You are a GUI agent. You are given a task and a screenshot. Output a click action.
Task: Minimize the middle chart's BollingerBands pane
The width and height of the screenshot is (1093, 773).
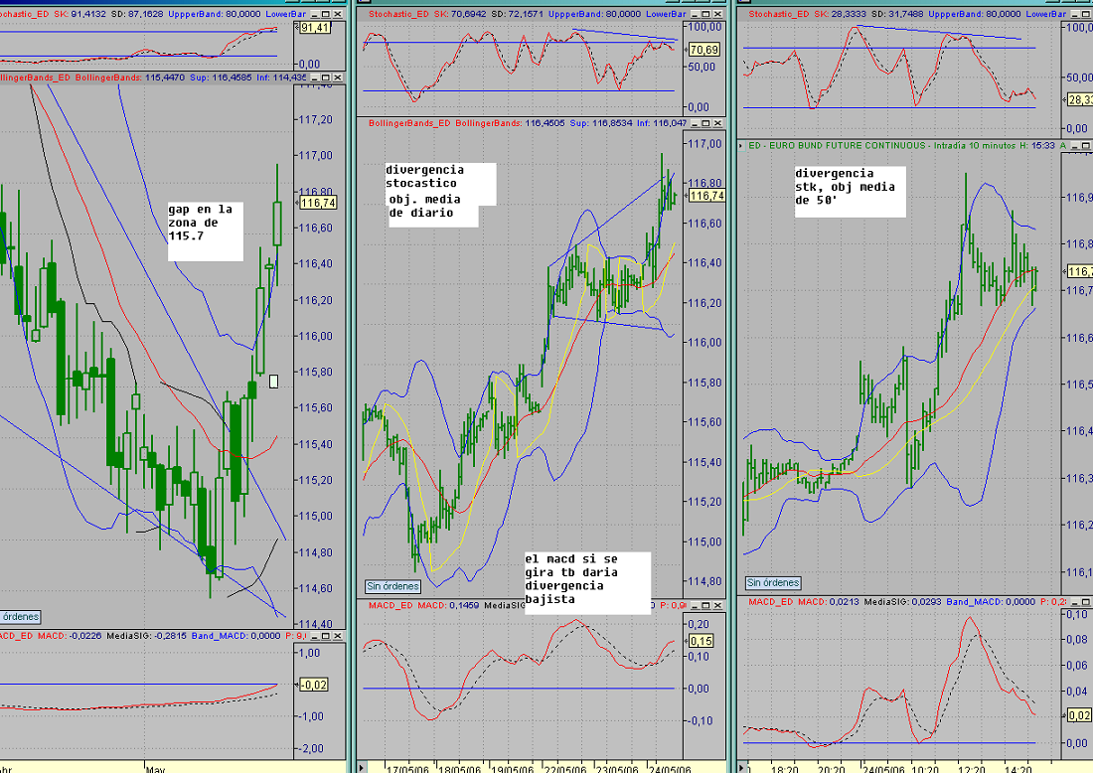tap(695, 123)
